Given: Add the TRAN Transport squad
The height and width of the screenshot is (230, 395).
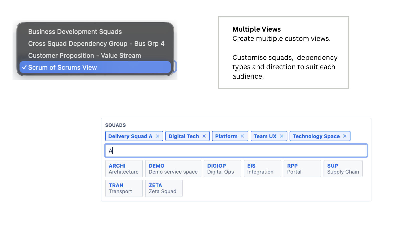Looking at the screenshot, I should [124, 188].
